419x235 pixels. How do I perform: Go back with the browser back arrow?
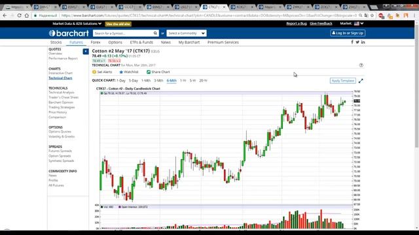(5, 16)
